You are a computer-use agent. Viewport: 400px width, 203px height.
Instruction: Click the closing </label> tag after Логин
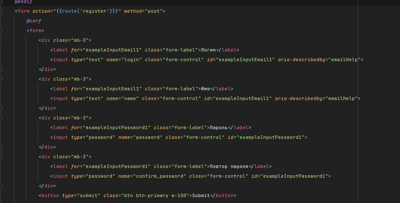pos(228,50)
